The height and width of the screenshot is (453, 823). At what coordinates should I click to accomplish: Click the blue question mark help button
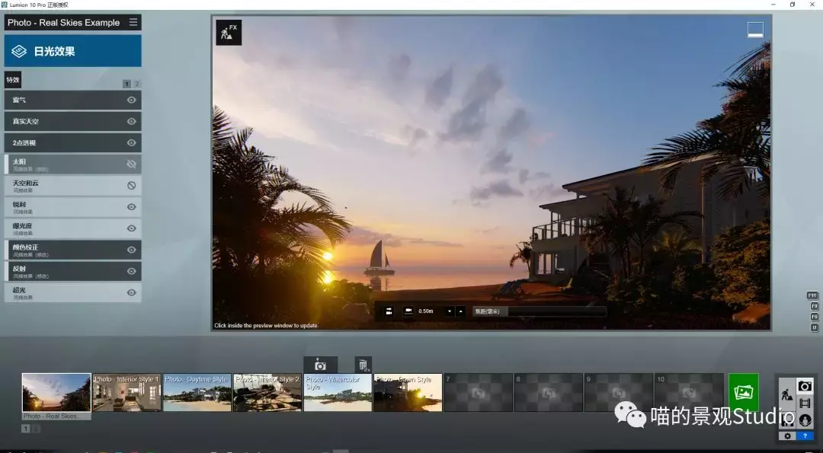[x=805, y=435]
